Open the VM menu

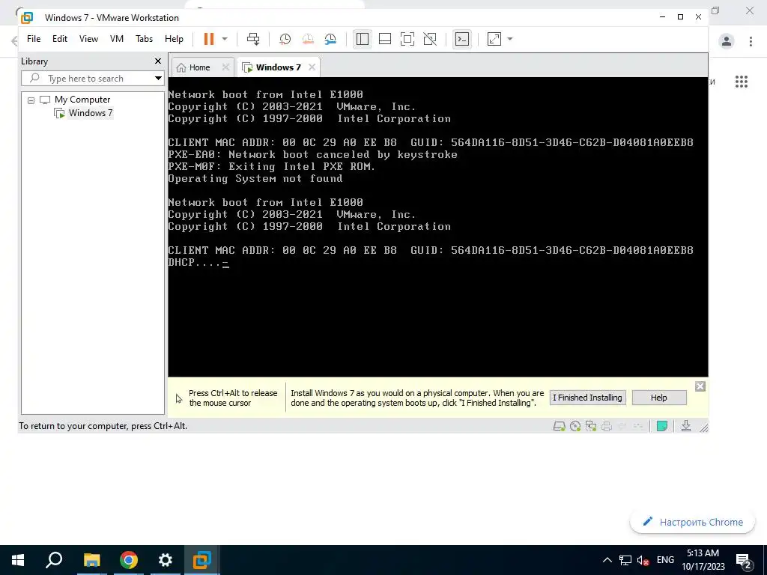click(x=116, y=39)
